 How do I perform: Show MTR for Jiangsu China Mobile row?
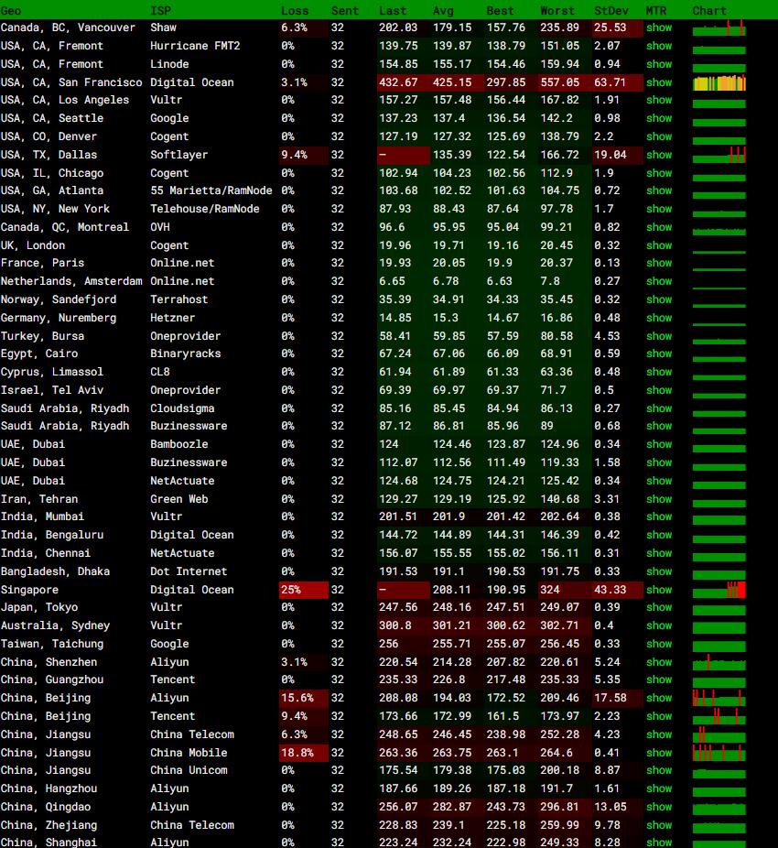click(659, 753)
